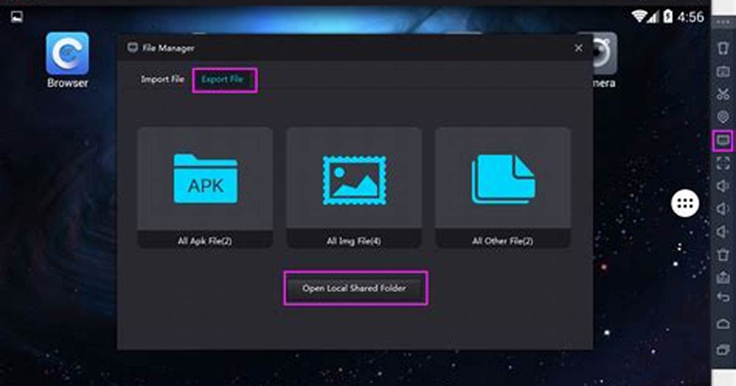The height and width of the screenshot is (386, 736).
Task: Launch the Browser app on desktop
Action: point(67,60)
